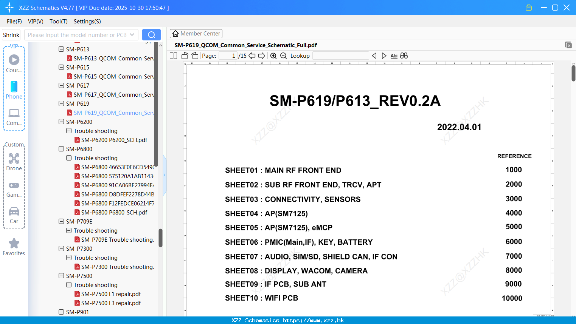Click the page number input field

pos(228,56)
